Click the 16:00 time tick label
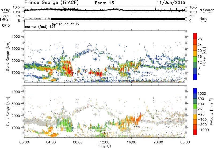 point(131,142)
